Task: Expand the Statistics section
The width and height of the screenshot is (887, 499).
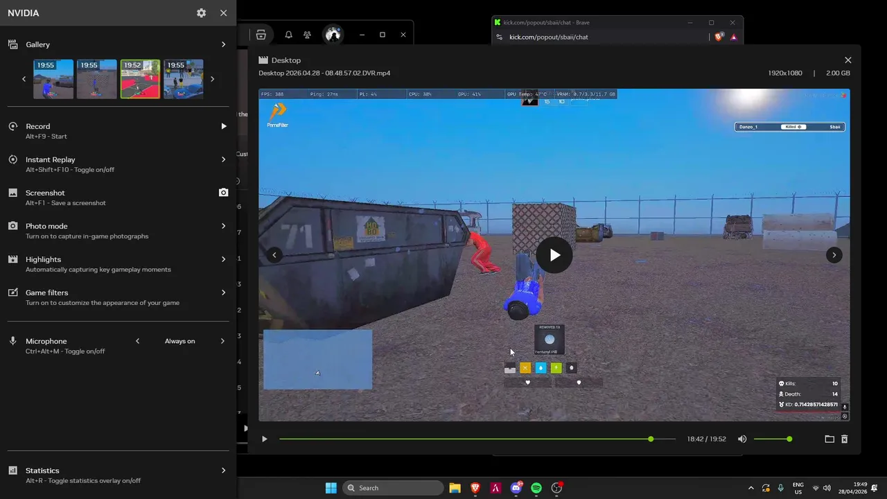Action: [223, 471]
